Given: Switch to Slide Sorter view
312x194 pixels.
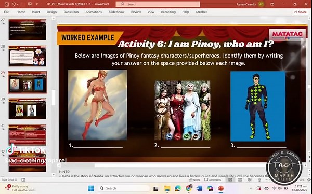Looking at the screenshot, I should click(x=240, y=179).
